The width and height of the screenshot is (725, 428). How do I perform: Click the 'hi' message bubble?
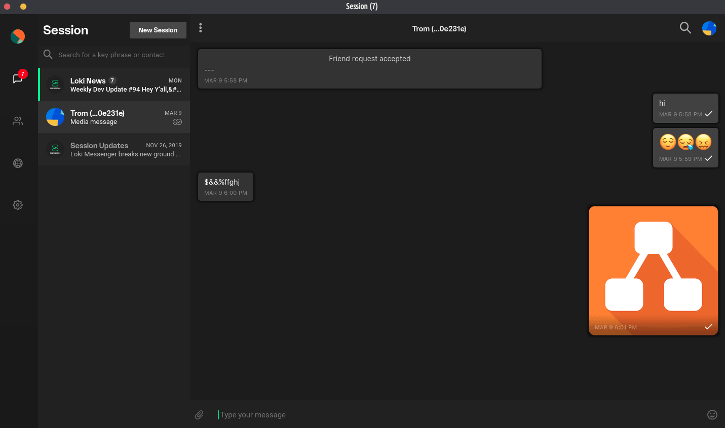[x=685, y=108]
